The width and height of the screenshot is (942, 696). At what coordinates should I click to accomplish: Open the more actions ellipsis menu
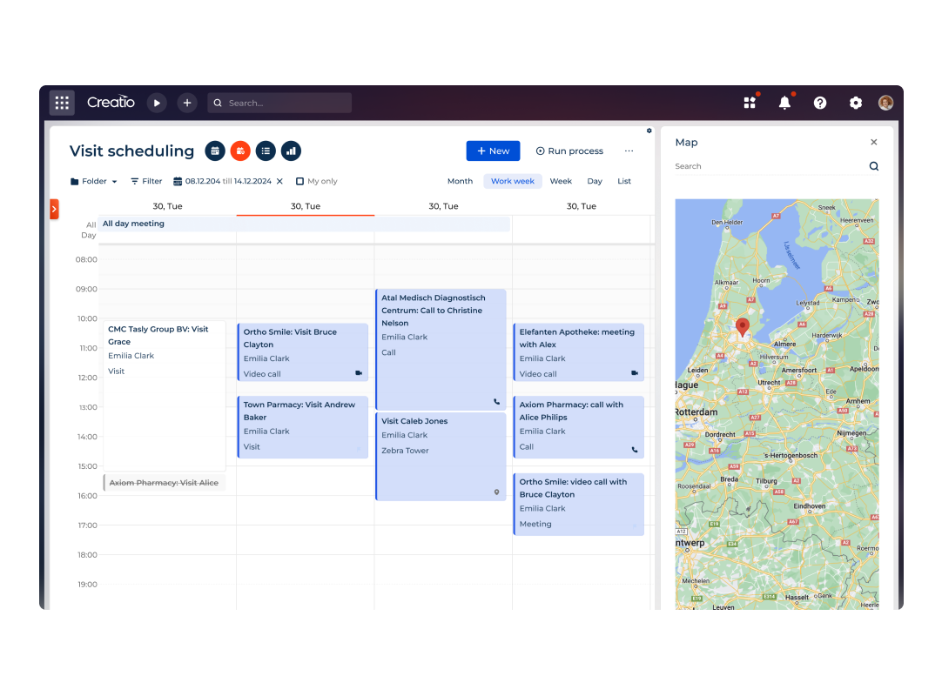(x=629, y=151)
